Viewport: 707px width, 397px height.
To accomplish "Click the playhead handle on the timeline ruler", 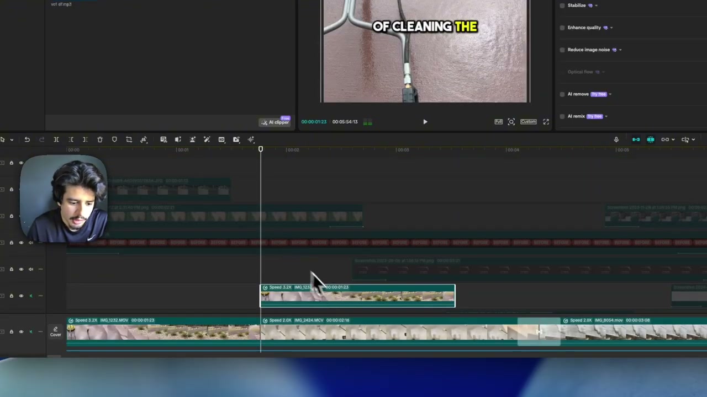I will click(261, 149).
